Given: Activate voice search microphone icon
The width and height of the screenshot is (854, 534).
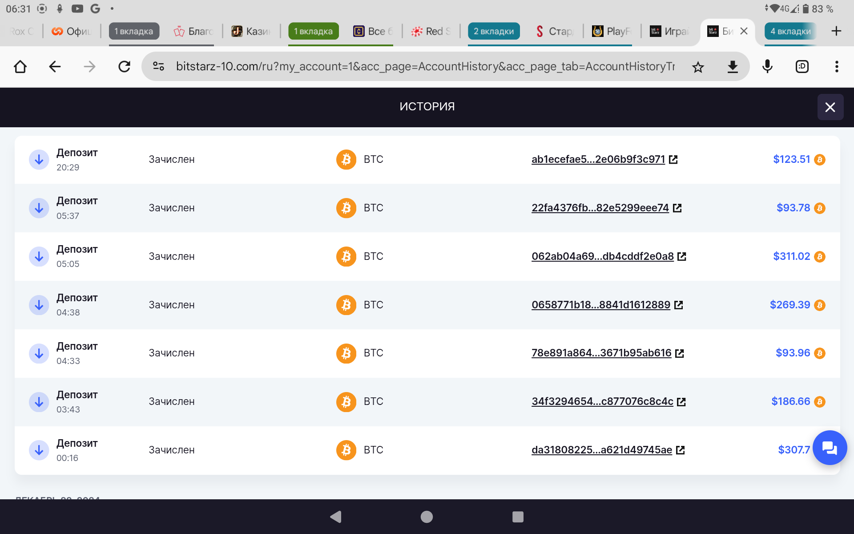Looking at the screenshot, I should pyautogui.click(x=767, y=67).
